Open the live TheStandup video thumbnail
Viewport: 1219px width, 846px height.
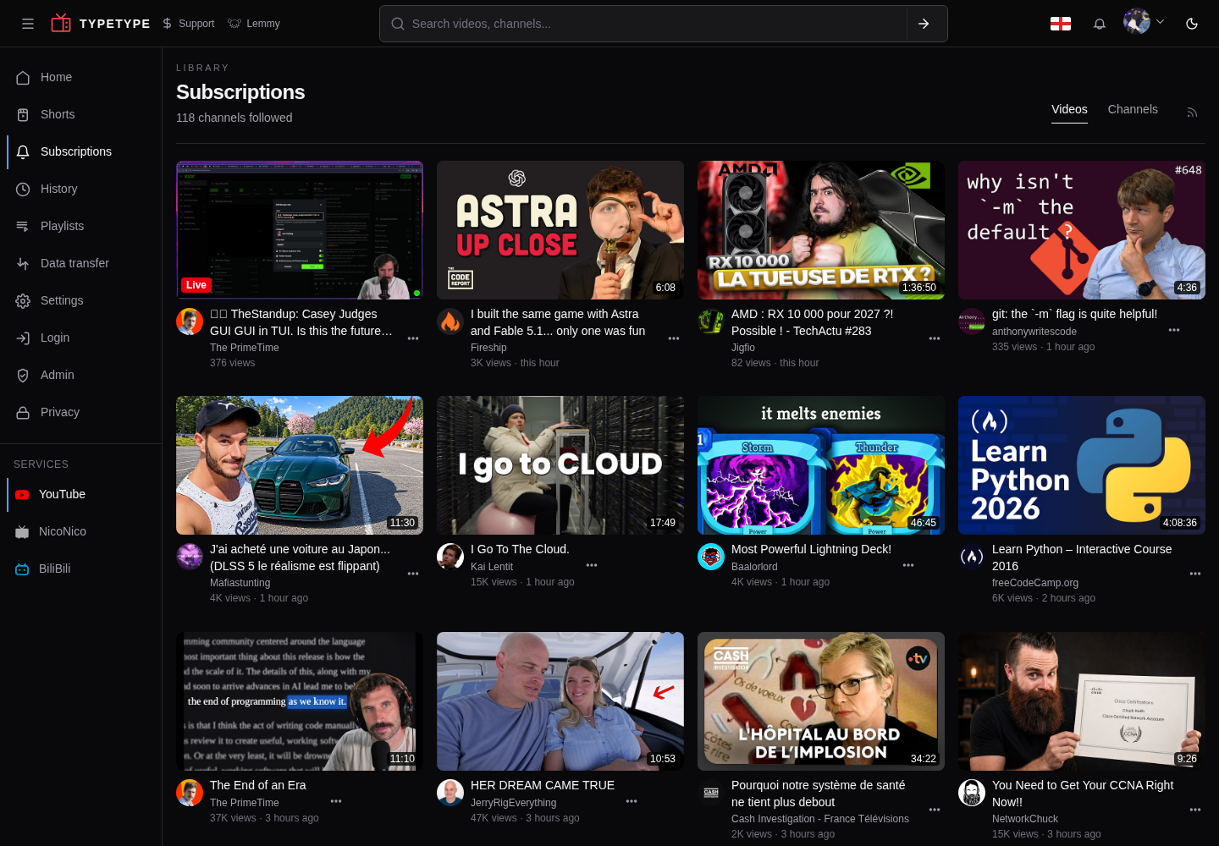click(300, 230)
